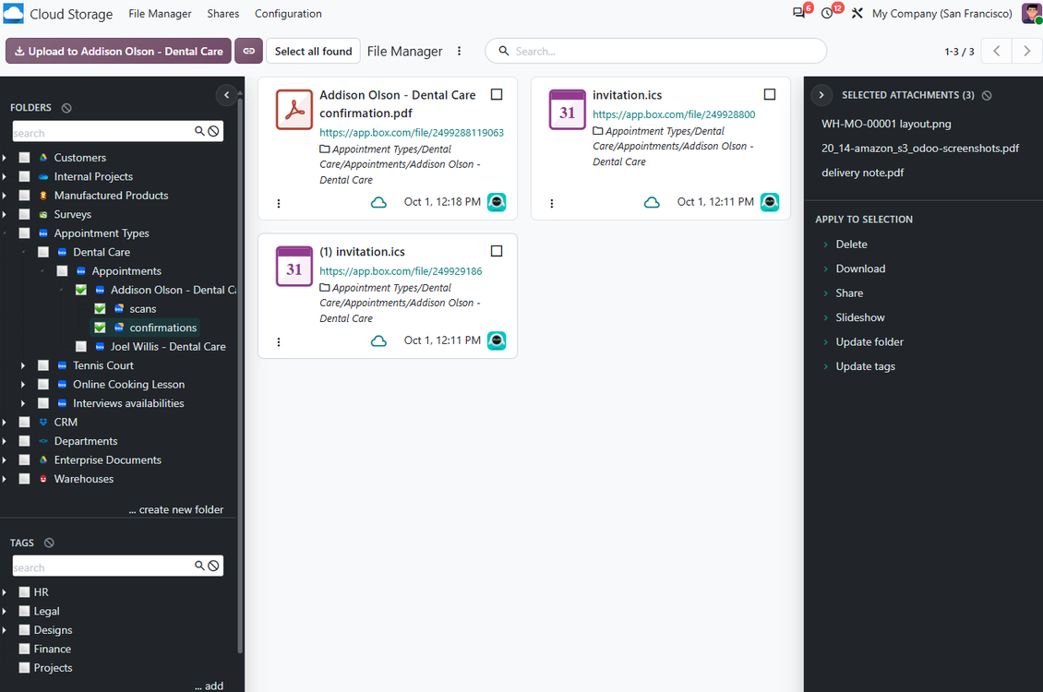The width and height of the screenshot is (1043, 692).
Task: Click the create new folder link
Action: click(175, 509)
